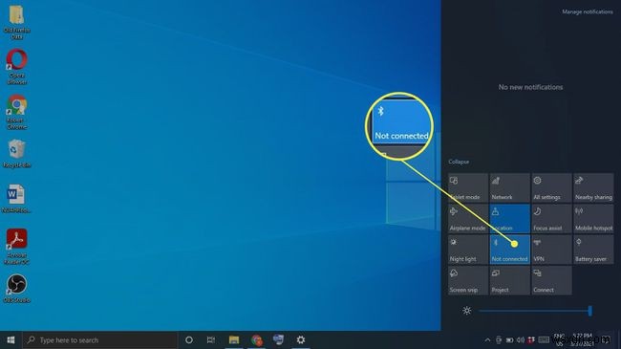Open the ENG language indicator

coord(559,339)
